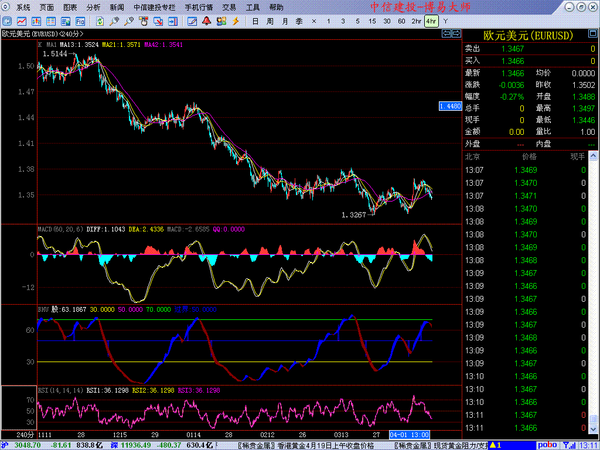Click the back arrow toolbar icon

click(x=7, y=22)
